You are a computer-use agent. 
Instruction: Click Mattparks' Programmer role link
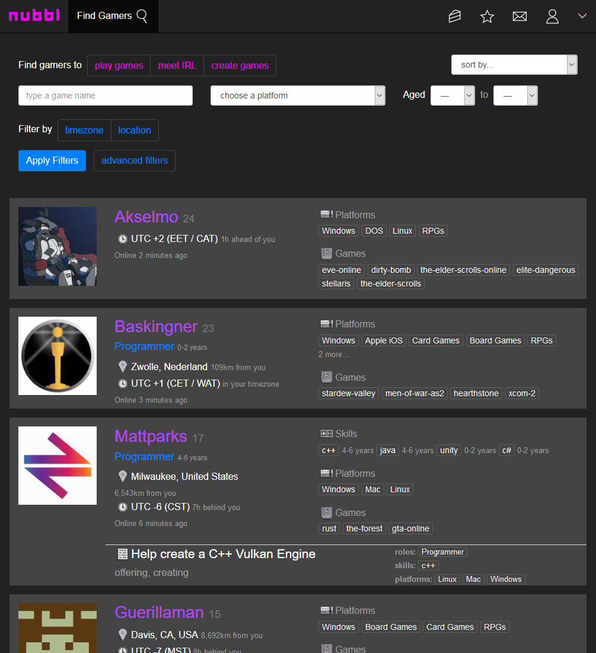pos(144,457)
